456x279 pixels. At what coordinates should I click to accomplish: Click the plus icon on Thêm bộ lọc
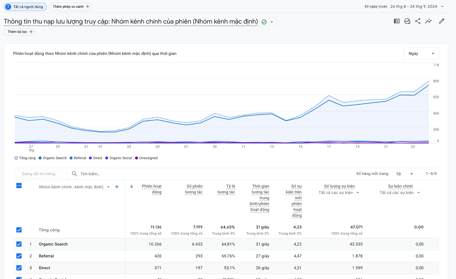(x=31, y=32)
